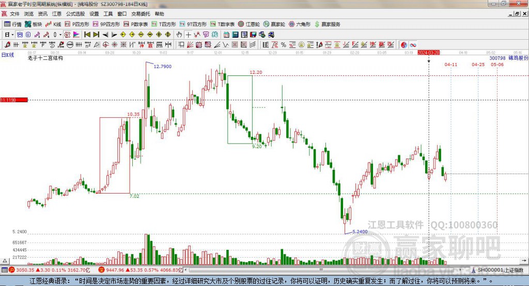This screenshot has width=529, height=286.
Task: Click the 11.1198 red price label
Action: coord(14,100)
